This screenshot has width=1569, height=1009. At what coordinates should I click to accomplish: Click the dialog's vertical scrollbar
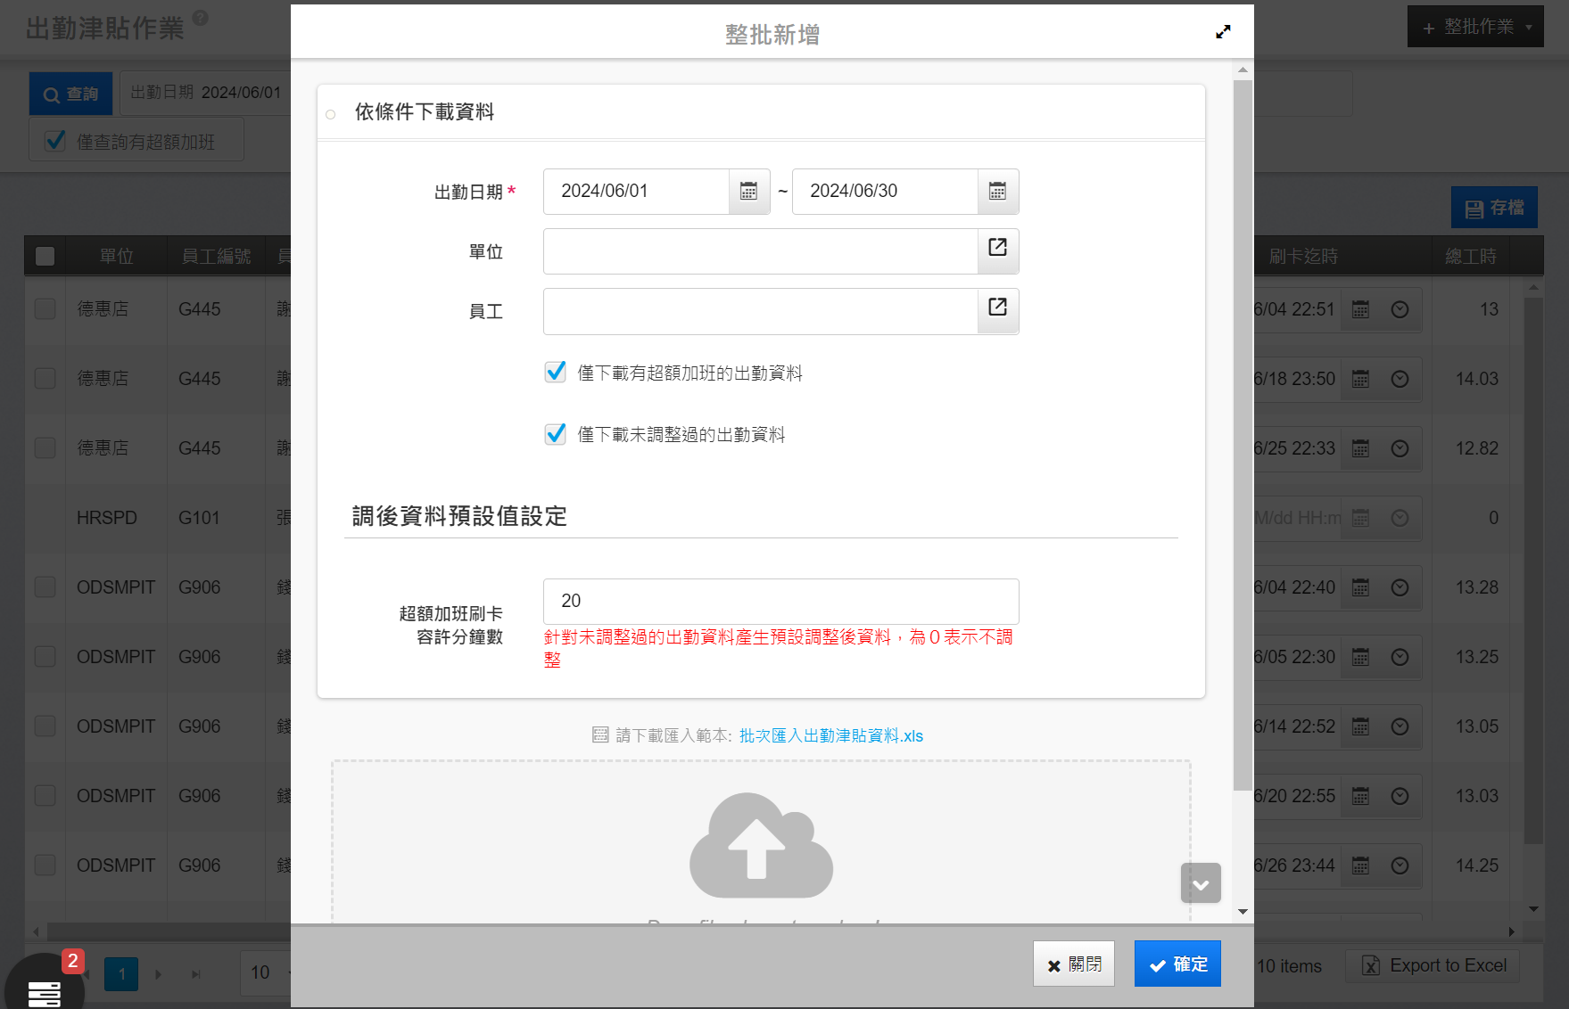pos(1243,435)
